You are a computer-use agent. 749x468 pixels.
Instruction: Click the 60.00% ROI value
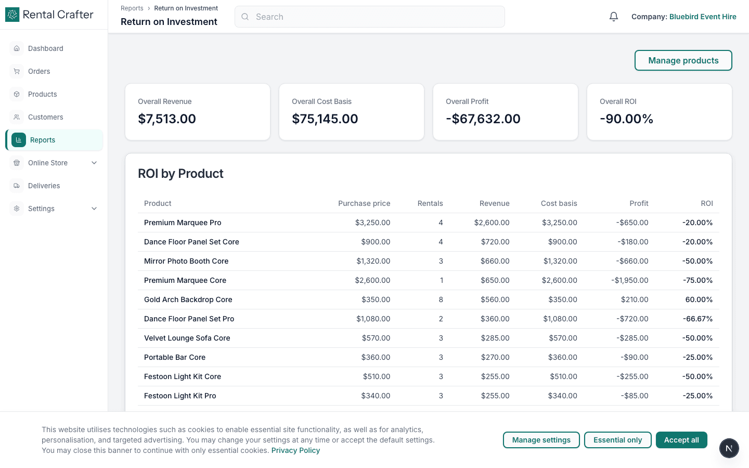(x=699, y=300)
